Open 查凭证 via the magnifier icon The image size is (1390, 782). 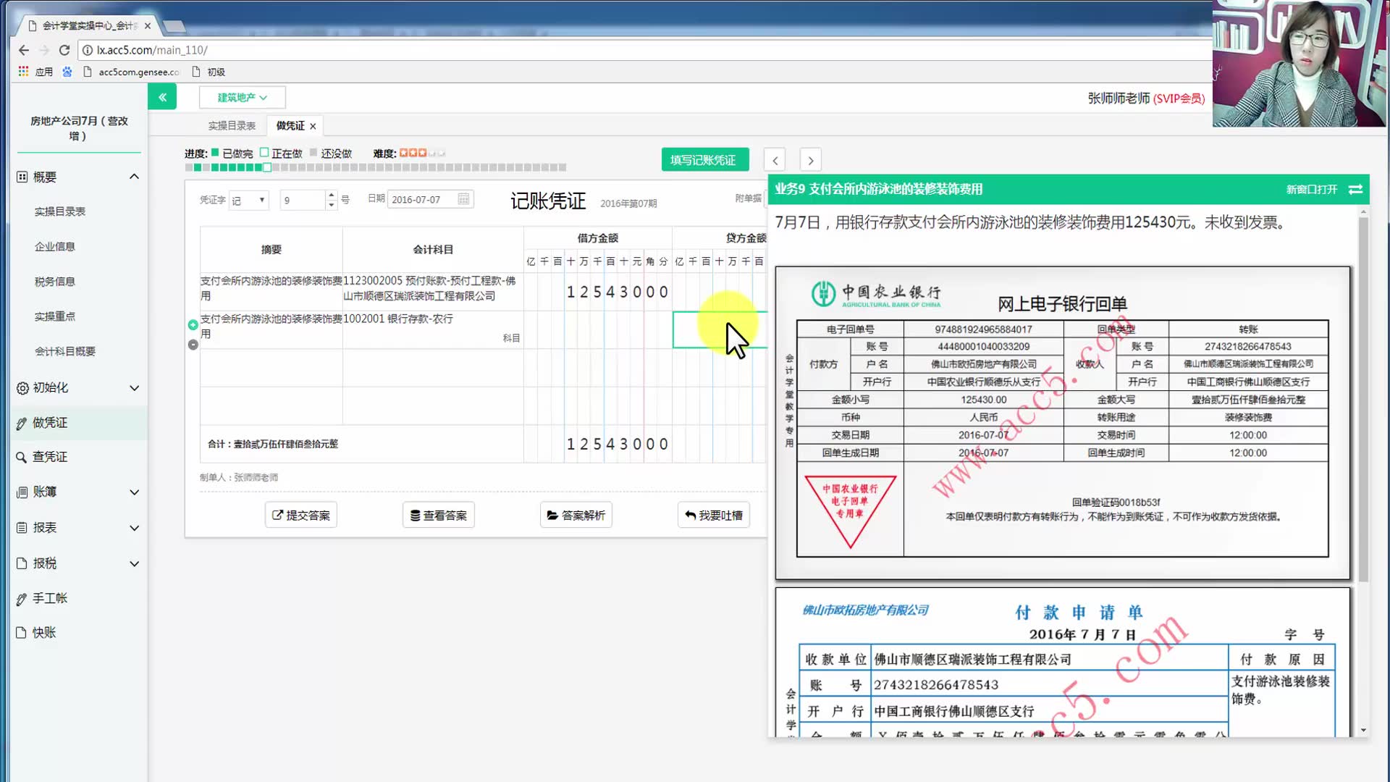[22, 457]
